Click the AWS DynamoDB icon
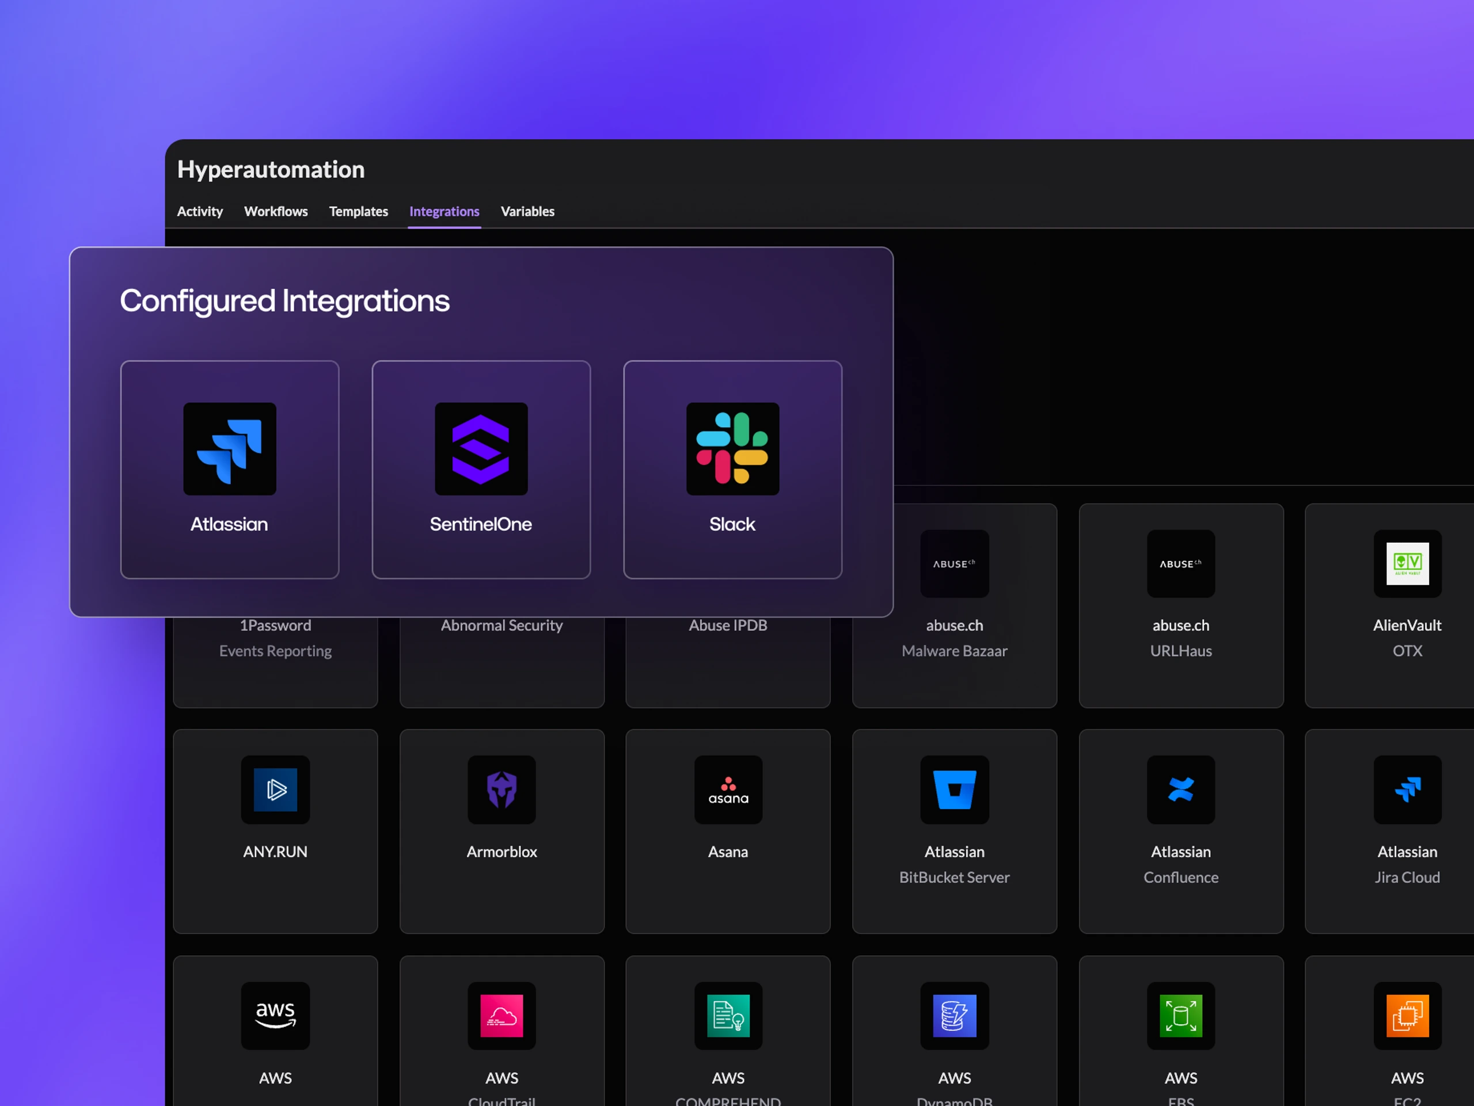This screenshot has height=1106, width=1474. tap(954, 1016)
